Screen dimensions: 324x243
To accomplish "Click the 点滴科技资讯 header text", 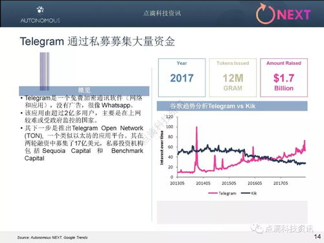I will point(162,14).
